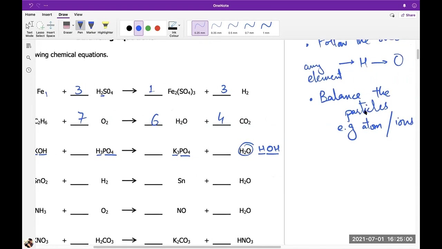Pick the black ink color

click(x=129, y=28)
